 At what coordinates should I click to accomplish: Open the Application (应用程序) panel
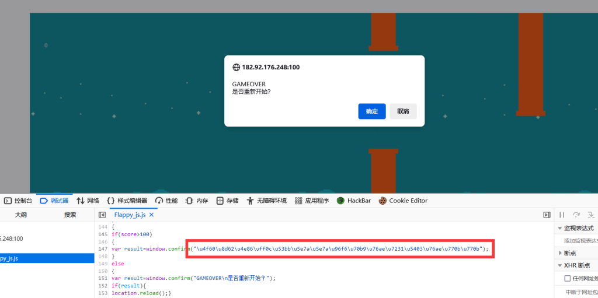[311, 201]
